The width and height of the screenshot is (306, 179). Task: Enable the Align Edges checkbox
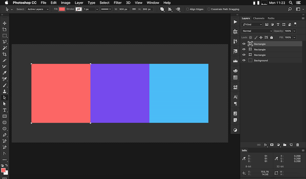188,9
